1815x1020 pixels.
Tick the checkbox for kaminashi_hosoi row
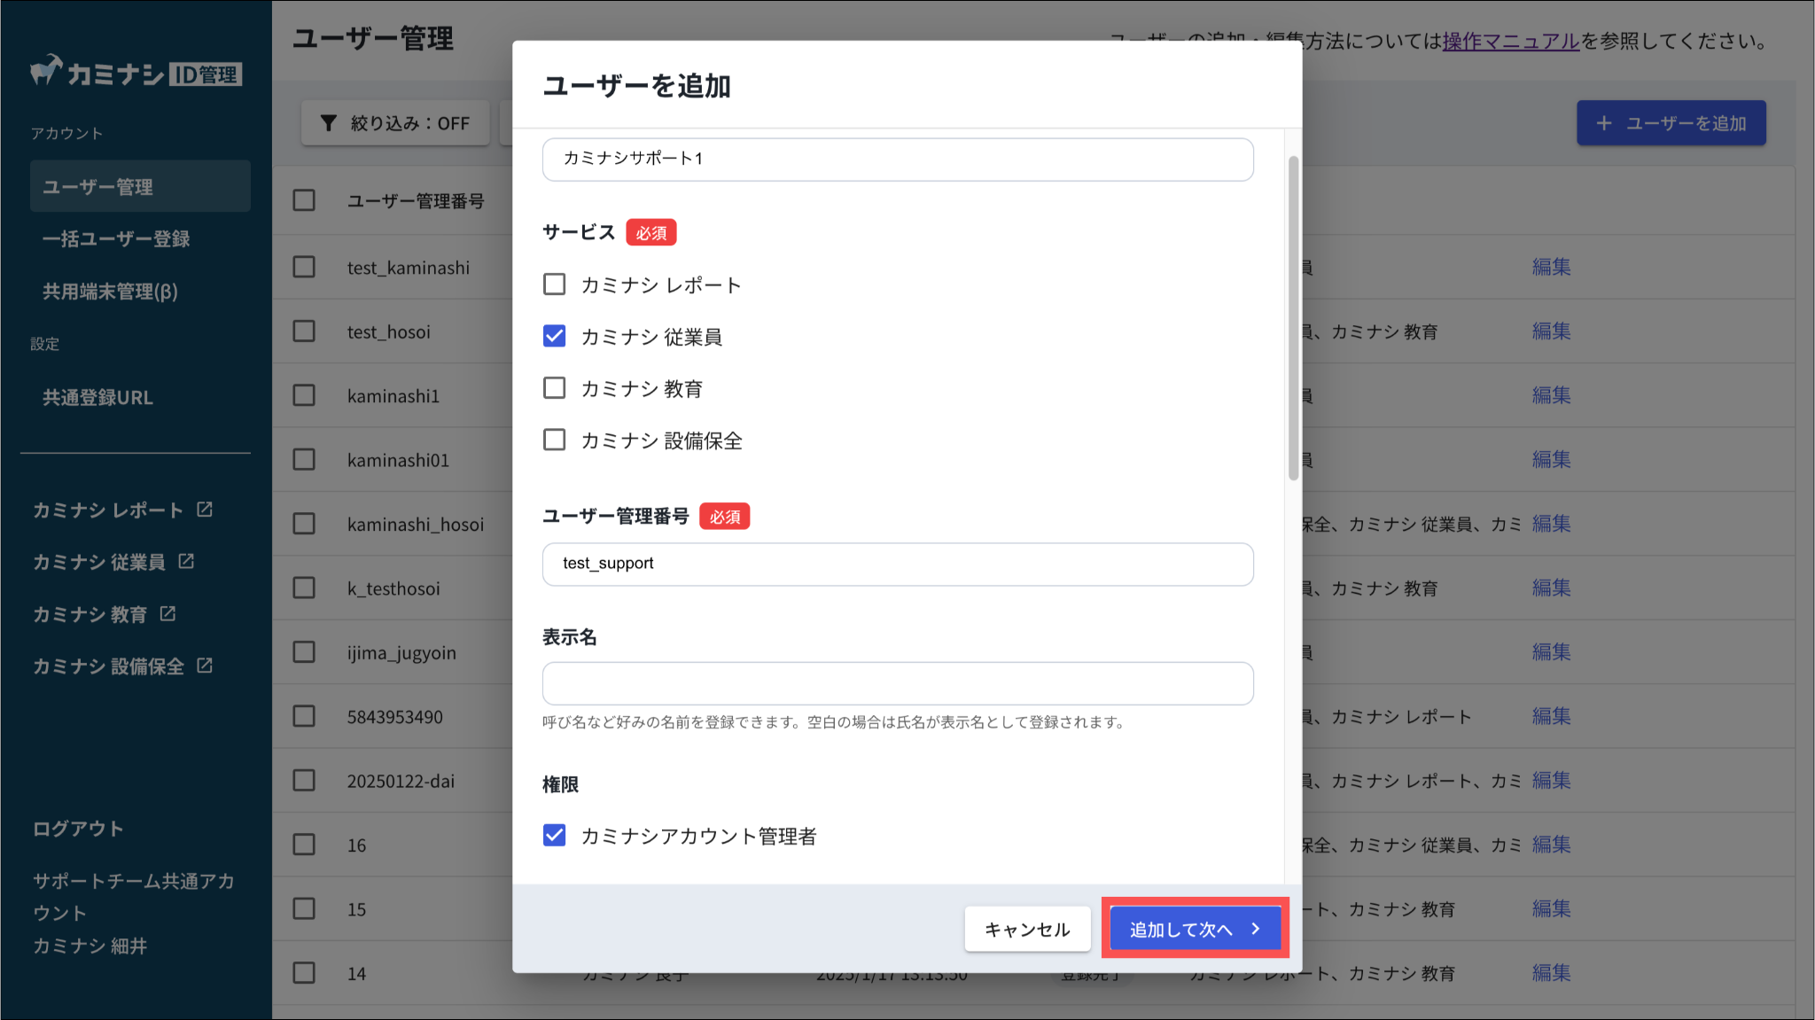tap(304, 524)
